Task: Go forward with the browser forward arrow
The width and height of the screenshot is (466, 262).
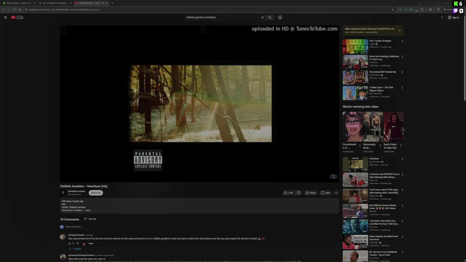Action: tap(9, 9)
